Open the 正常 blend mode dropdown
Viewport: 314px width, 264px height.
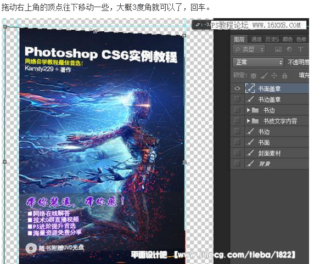pos(258,63)
